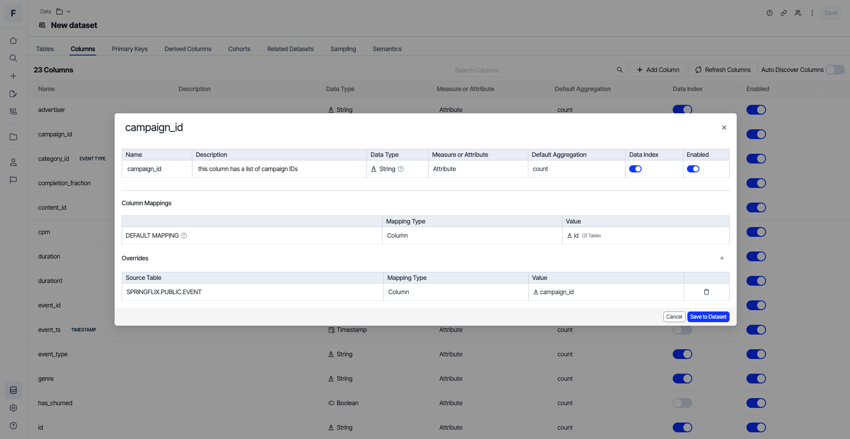Open the data database icon in sidebar
Screen dimensions: 850x439
tap(13, 390)
